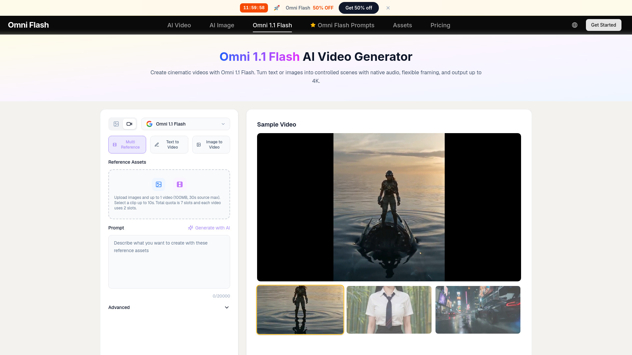Viewport: 632px width, 355px height.
Task: Select the neon city car thumbnail
Action: coord(478,310)
